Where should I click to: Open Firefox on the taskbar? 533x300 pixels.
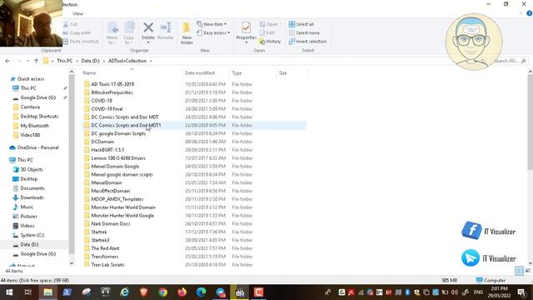tap(182, 292)
